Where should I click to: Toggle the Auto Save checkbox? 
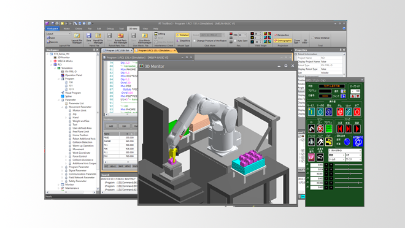[235, 40]
